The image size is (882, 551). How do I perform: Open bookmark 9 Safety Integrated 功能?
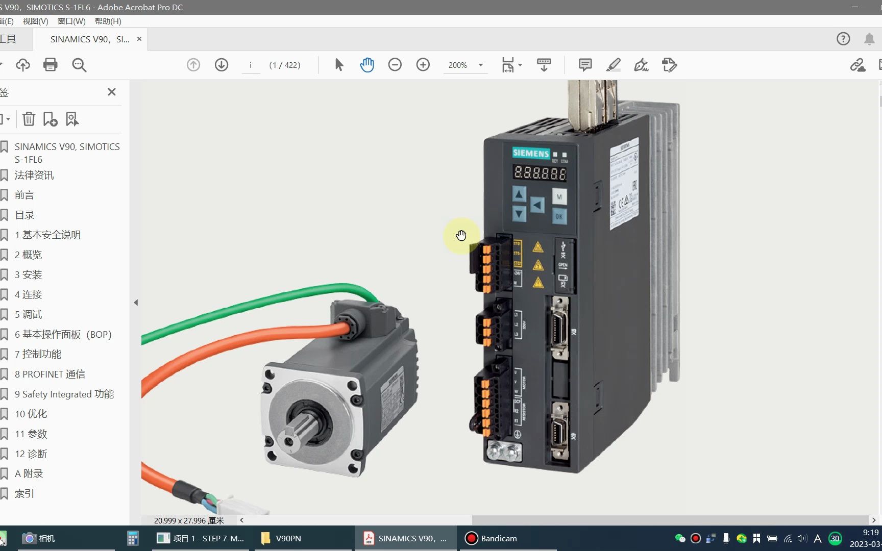click(64, 394)
